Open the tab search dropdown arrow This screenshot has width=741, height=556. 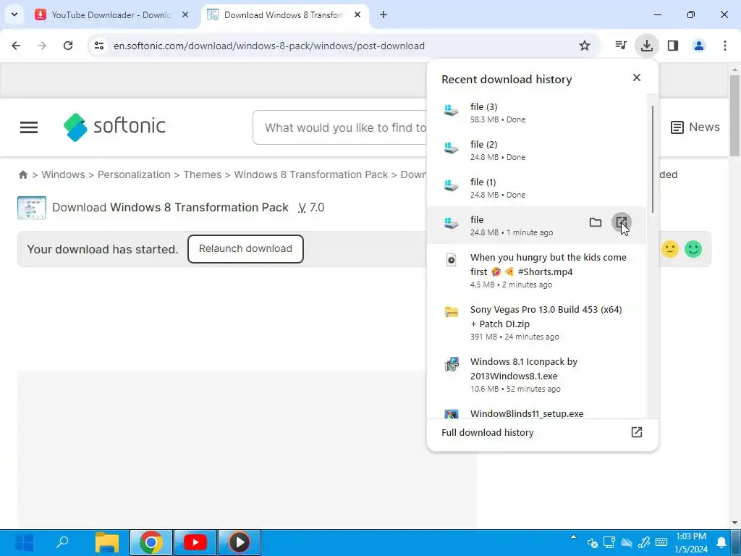14,14
